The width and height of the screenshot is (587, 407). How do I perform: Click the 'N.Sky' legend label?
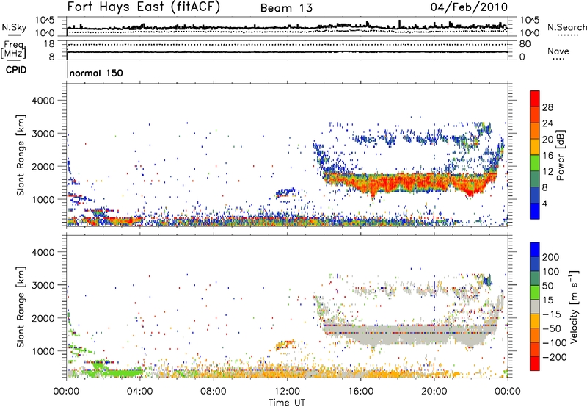(14, 27)
